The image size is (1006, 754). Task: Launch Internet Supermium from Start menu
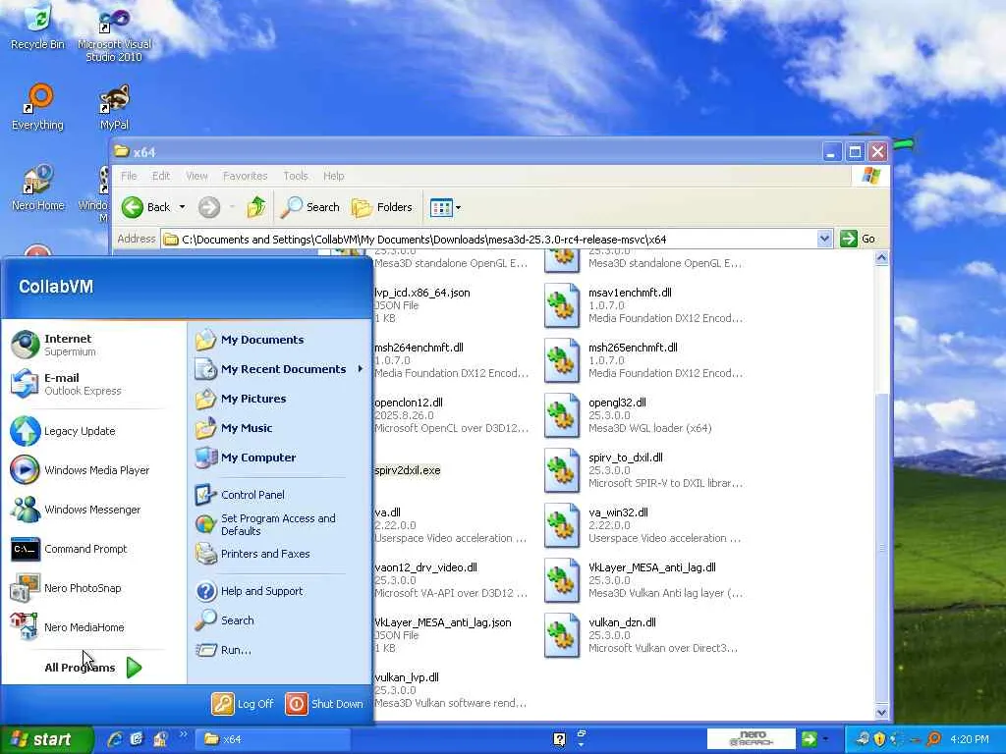[x=93, y=345]
